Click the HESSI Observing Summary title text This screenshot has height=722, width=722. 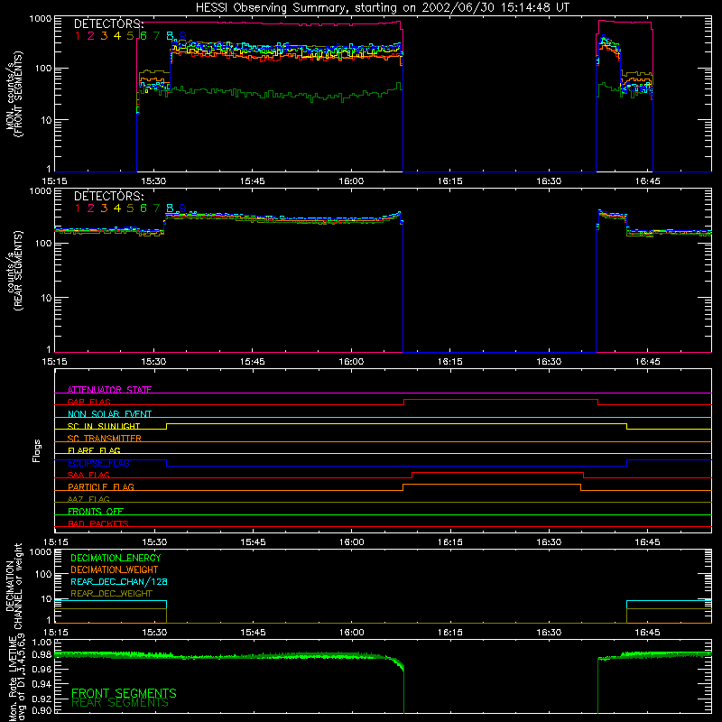pos(382,8)
